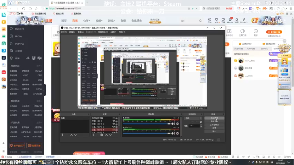Adjust 桌面音频 volume slider

point(146,124)
